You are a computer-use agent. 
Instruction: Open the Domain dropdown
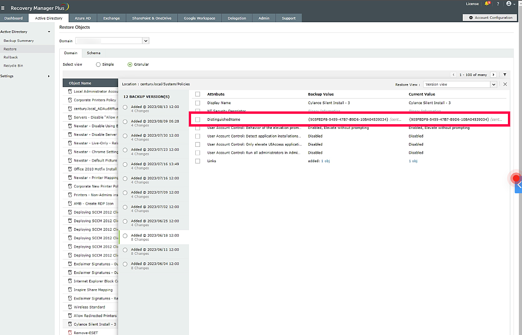tap(146, 41)
